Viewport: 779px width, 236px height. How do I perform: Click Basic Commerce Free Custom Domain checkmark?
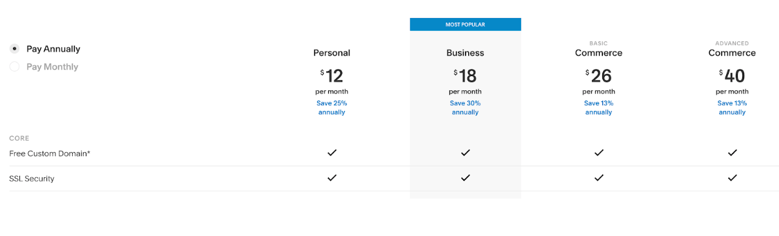point(598,153)
